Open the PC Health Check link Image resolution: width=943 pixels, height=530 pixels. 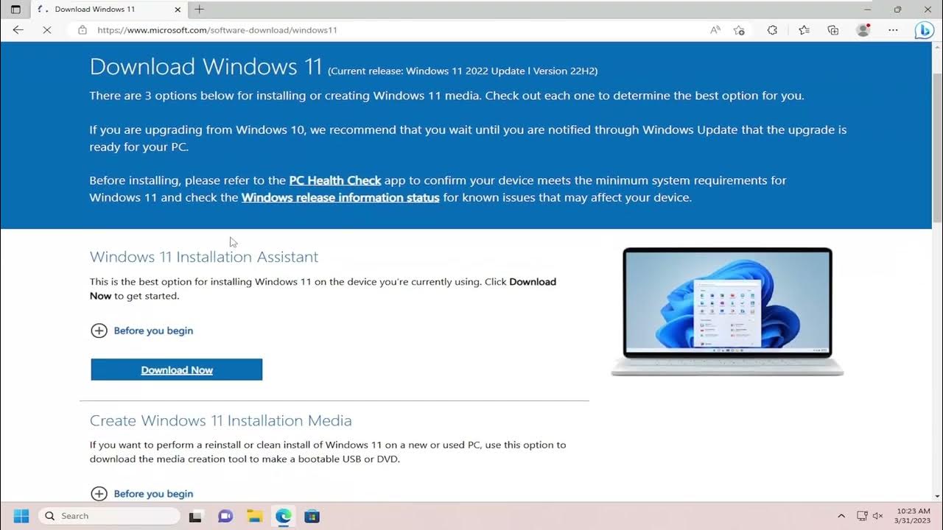point(335,180)
